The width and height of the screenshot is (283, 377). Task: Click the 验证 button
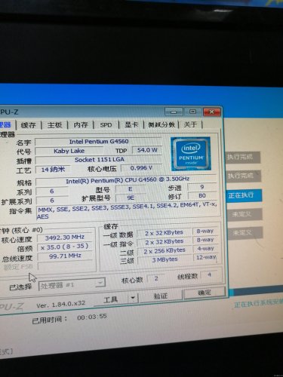[x=161, y=296]
